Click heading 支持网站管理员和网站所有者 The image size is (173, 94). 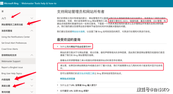[81, 12]
